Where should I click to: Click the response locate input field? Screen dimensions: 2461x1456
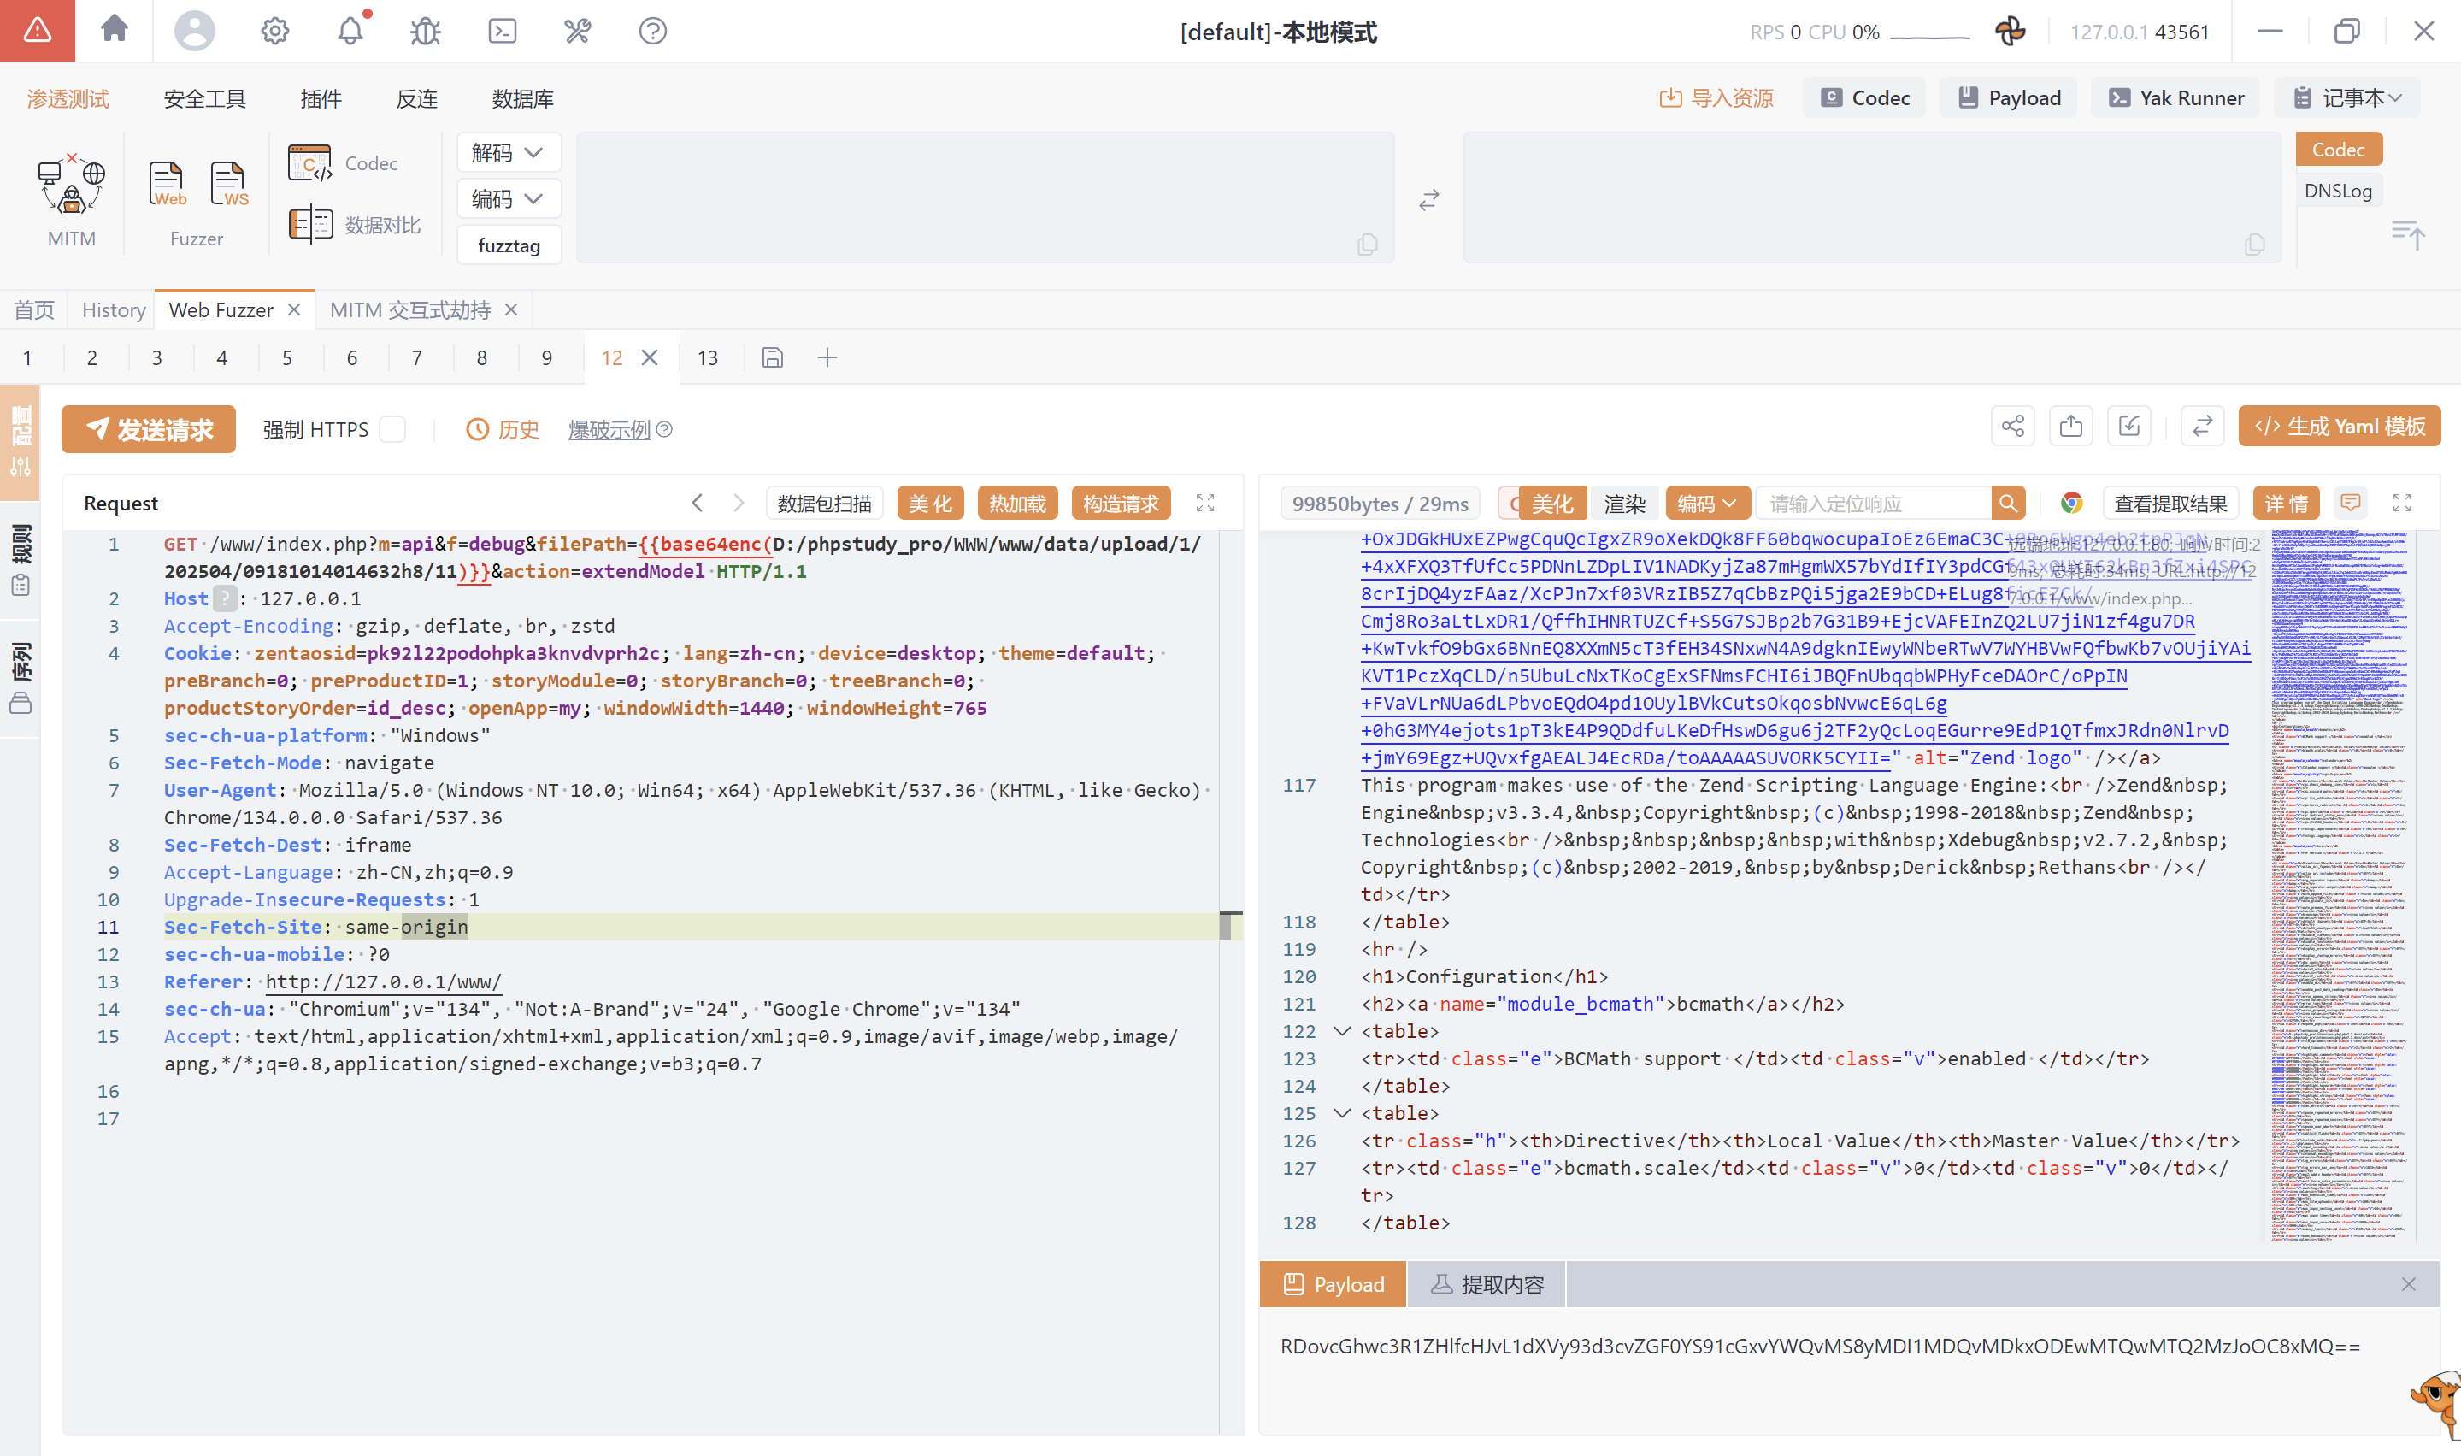click(1871, 504)
